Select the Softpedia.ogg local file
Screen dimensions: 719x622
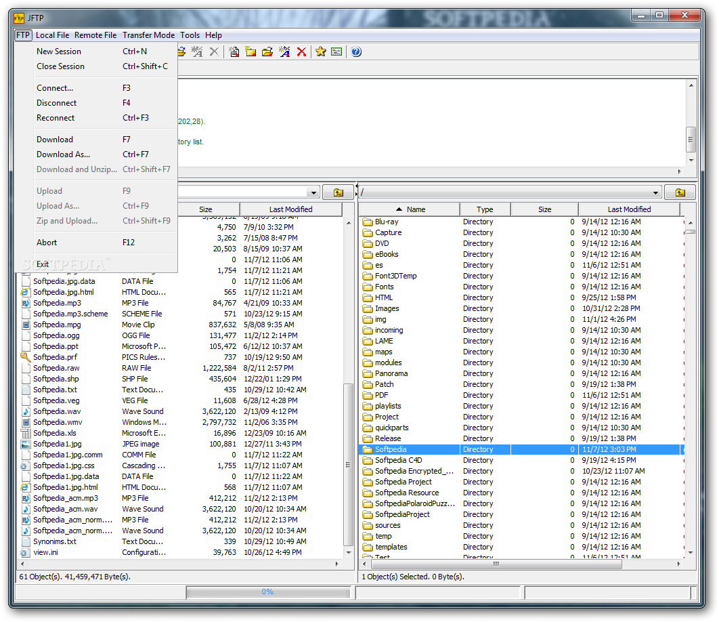click(56, 335)
